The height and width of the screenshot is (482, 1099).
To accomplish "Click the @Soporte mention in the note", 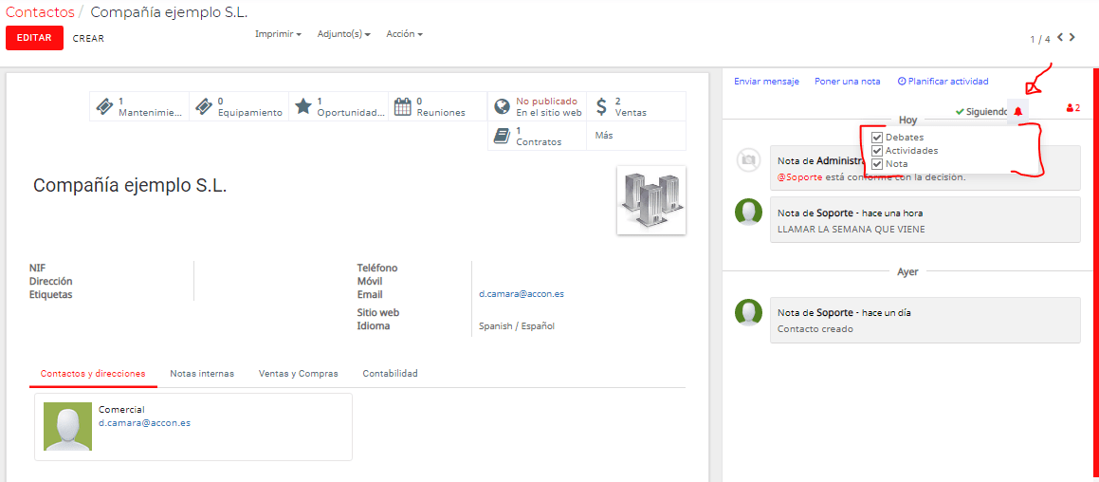I will pyautogui.click(x=799, y=176).
